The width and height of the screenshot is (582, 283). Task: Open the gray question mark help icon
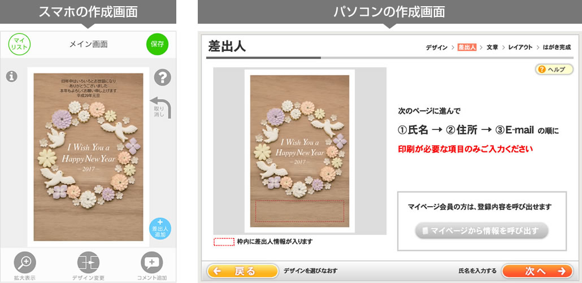pyautogui.click(x=162, y=77)
